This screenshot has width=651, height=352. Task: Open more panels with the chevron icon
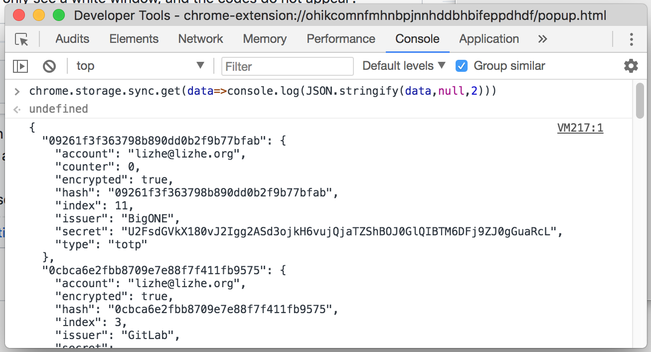point(542,39)
